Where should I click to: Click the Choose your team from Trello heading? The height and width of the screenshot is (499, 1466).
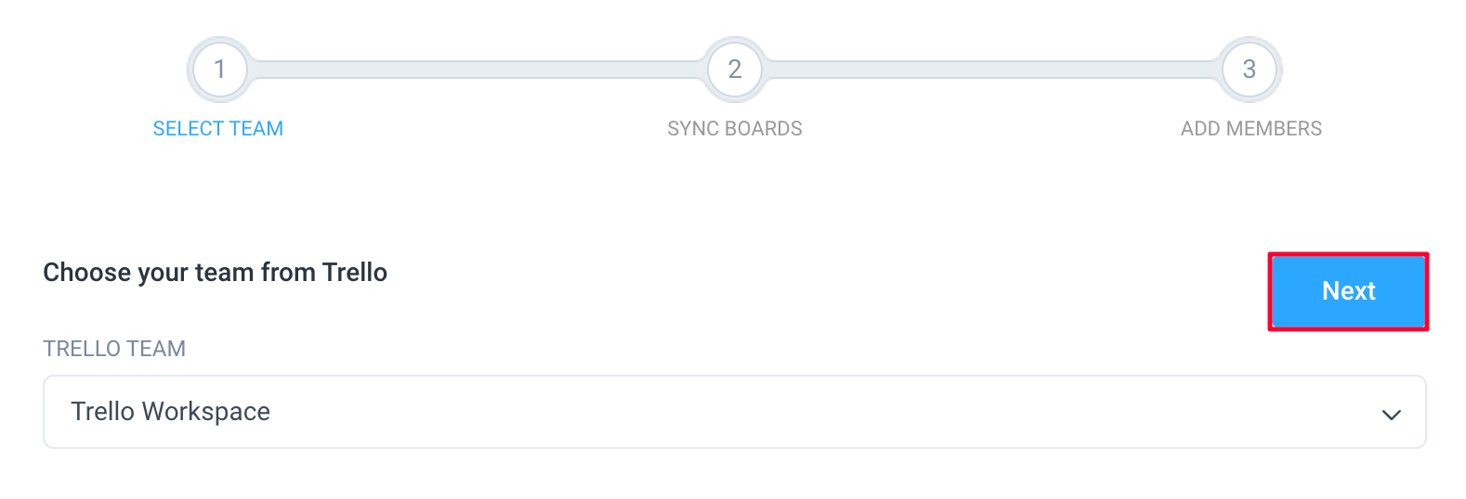point(216,273)
